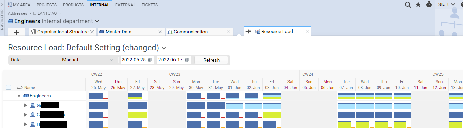Click the Refresh button

(x=211, y=60)
